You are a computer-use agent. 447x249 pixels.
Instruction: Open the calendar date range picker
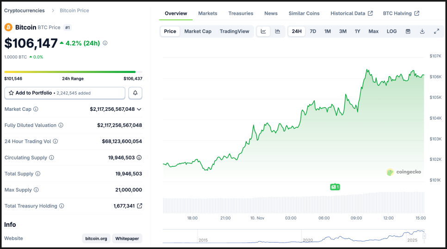pos(408,31)
